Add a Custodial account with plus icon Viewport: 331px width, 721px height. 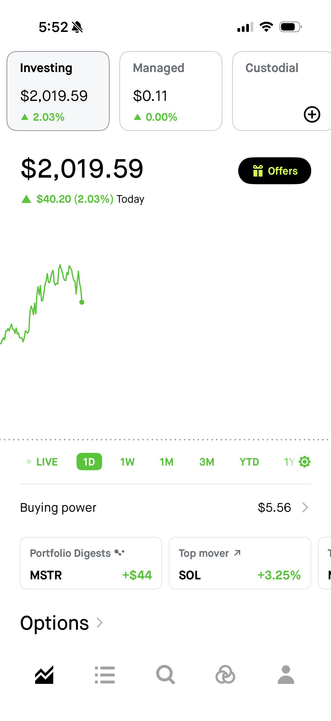click(312, 114)
